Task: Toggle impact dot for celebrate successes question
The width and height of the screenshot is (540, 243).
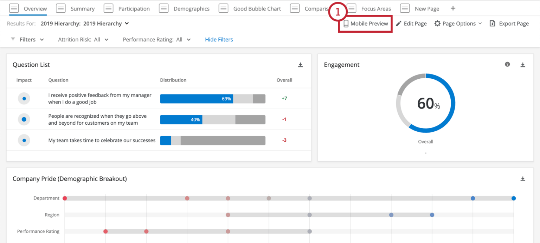Action: pos(24,140)
